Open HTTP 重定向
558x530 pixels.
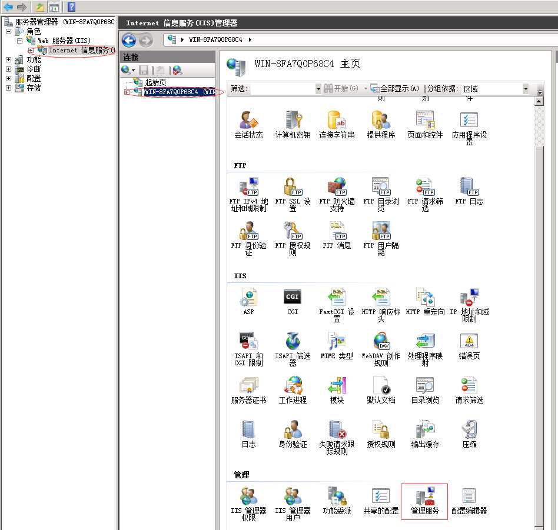click(x=425, y=302)
